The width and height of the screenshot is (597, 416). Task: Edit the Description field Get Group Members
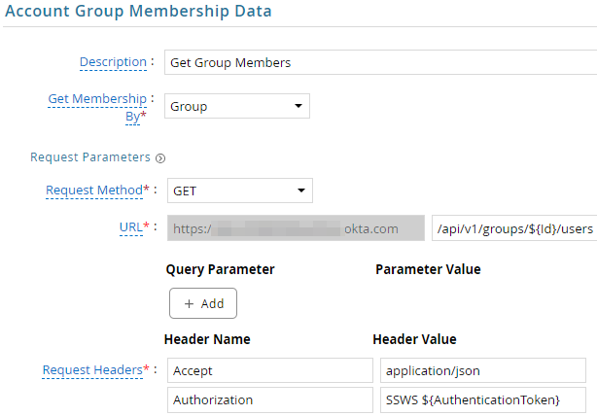pyautogui.click(x=381, y=62)
